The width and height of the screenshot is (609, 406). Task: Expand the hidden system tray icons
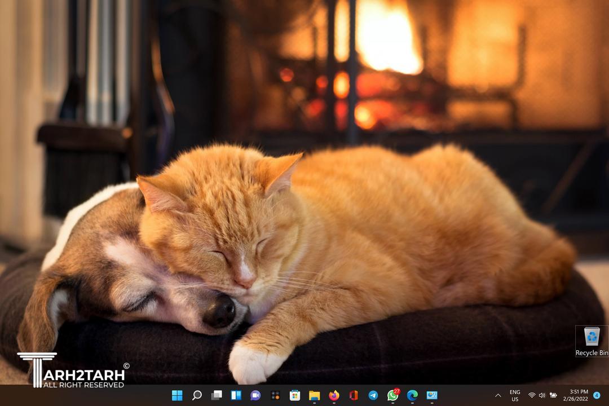tap(498, 395)
